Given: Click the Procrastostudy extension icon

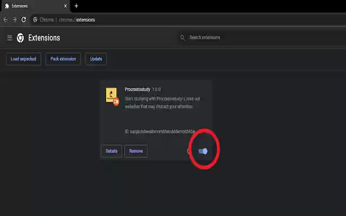Looking at the screenshot, I should (x=112, y=96).
